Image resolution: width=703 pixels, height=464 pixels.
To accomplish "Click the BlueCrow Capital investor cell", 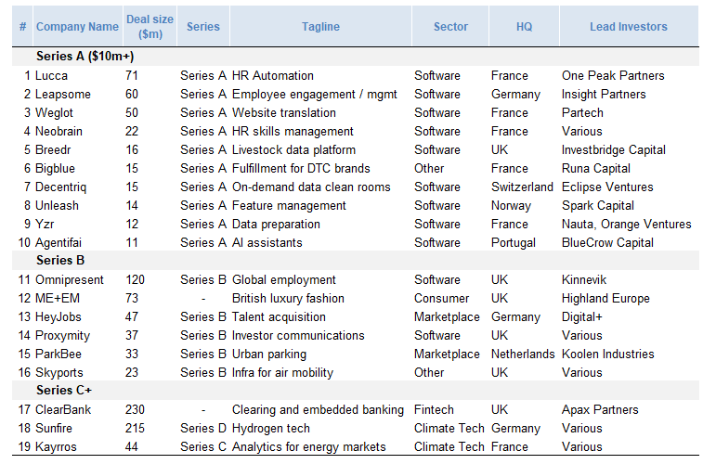I will pos(607,243).
